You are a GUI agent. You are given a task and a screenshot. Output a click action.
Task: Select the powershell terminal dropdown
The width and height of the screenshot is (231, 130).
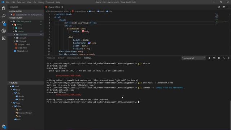(x=193, y=58)
